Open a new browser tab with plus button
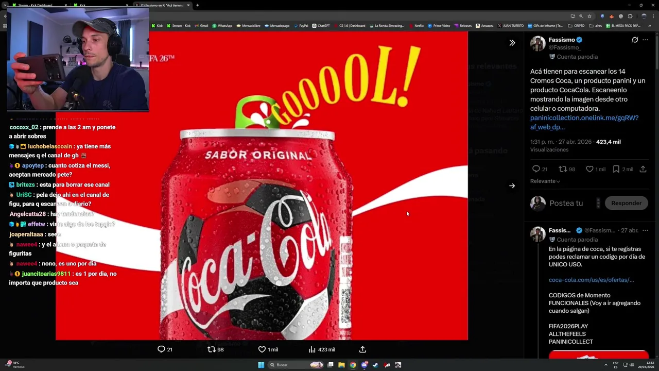 [x=197, y=5]
